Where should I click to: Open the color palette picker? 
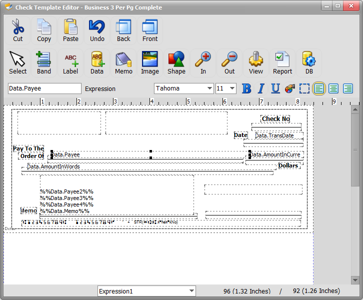(289, 88)
